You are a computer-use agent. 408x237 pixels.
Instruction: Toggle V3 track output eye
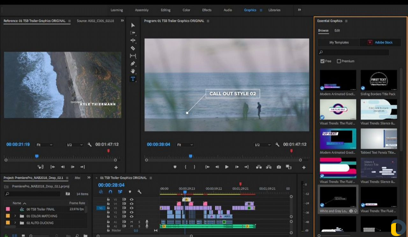tap(131, 208)
